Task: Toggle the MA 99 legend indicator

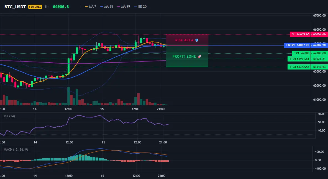Action: (124, 7)
